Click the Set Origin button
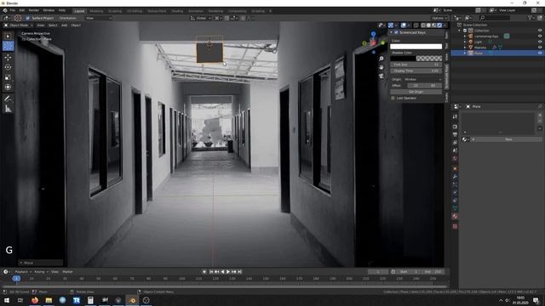The height and width of the screenshot is (306, 545). point(416,92)
